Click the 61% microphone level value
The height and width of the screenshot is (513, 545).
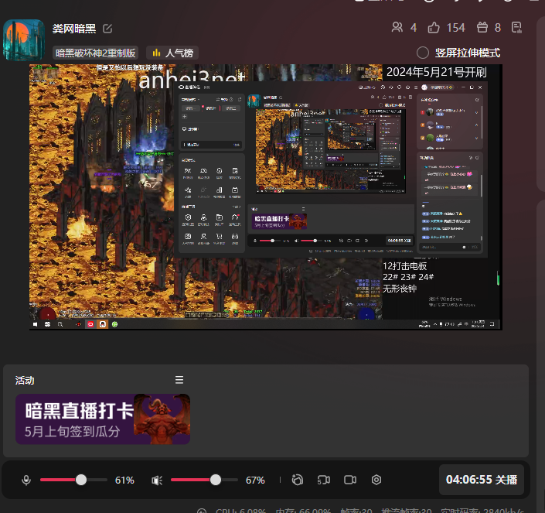point(124,481)
